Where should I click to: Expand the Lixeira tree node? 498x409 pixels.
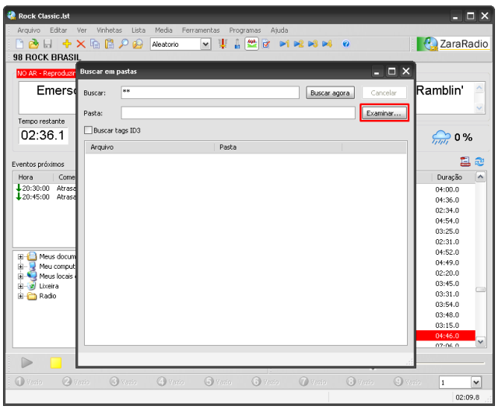coord(21,286)
